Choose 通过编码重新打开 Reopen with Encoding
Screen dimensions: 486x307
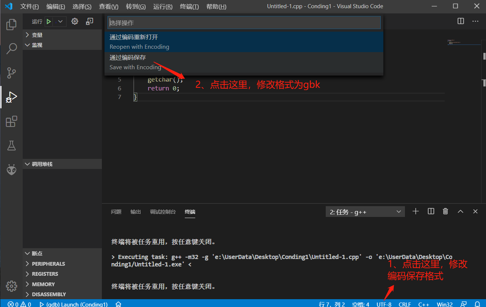click(244, 42)
